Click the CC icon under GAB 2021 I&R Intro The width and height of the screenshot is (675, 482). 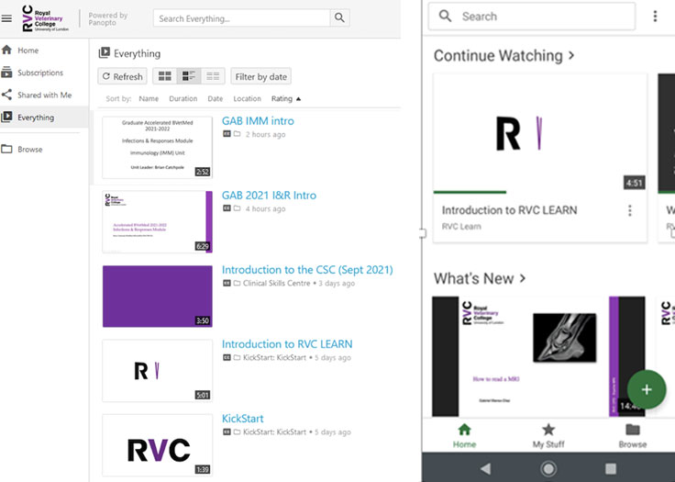click(227, 208)
